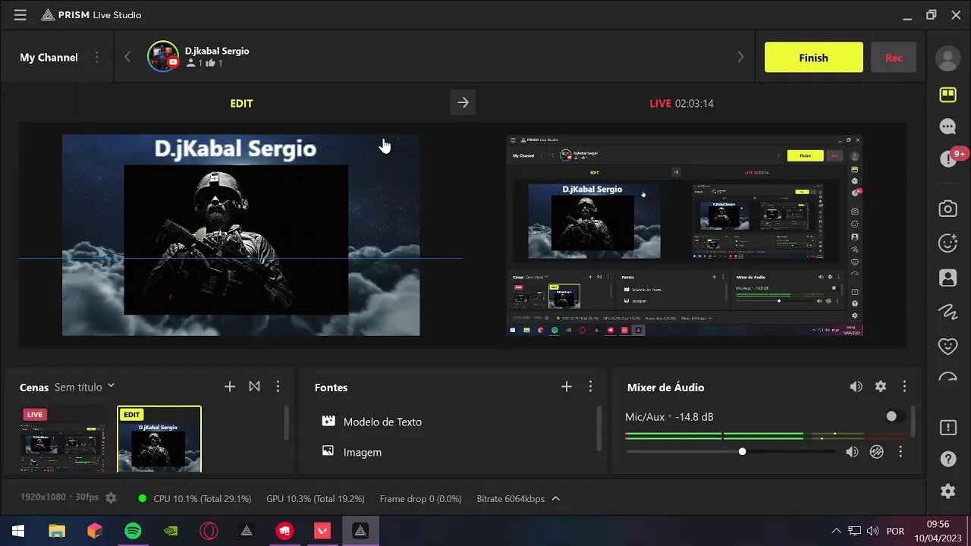
Task: Click the Mic/Aux volume slider handle
Action: click(x=742, y=452)
